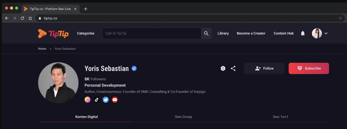Image resolution: width=347 pixels, height=129 pixels.
Task: Click the 8K Followers count
Action: 95,79
